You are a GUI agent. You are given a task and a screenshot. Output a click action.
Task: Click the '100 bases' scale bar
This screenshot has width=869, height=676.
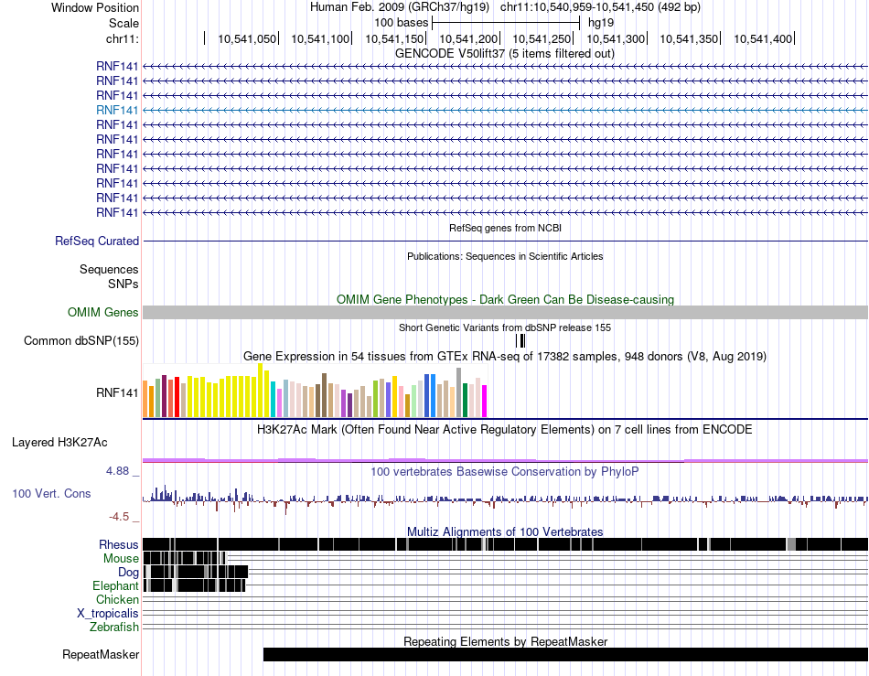point(506,23)
